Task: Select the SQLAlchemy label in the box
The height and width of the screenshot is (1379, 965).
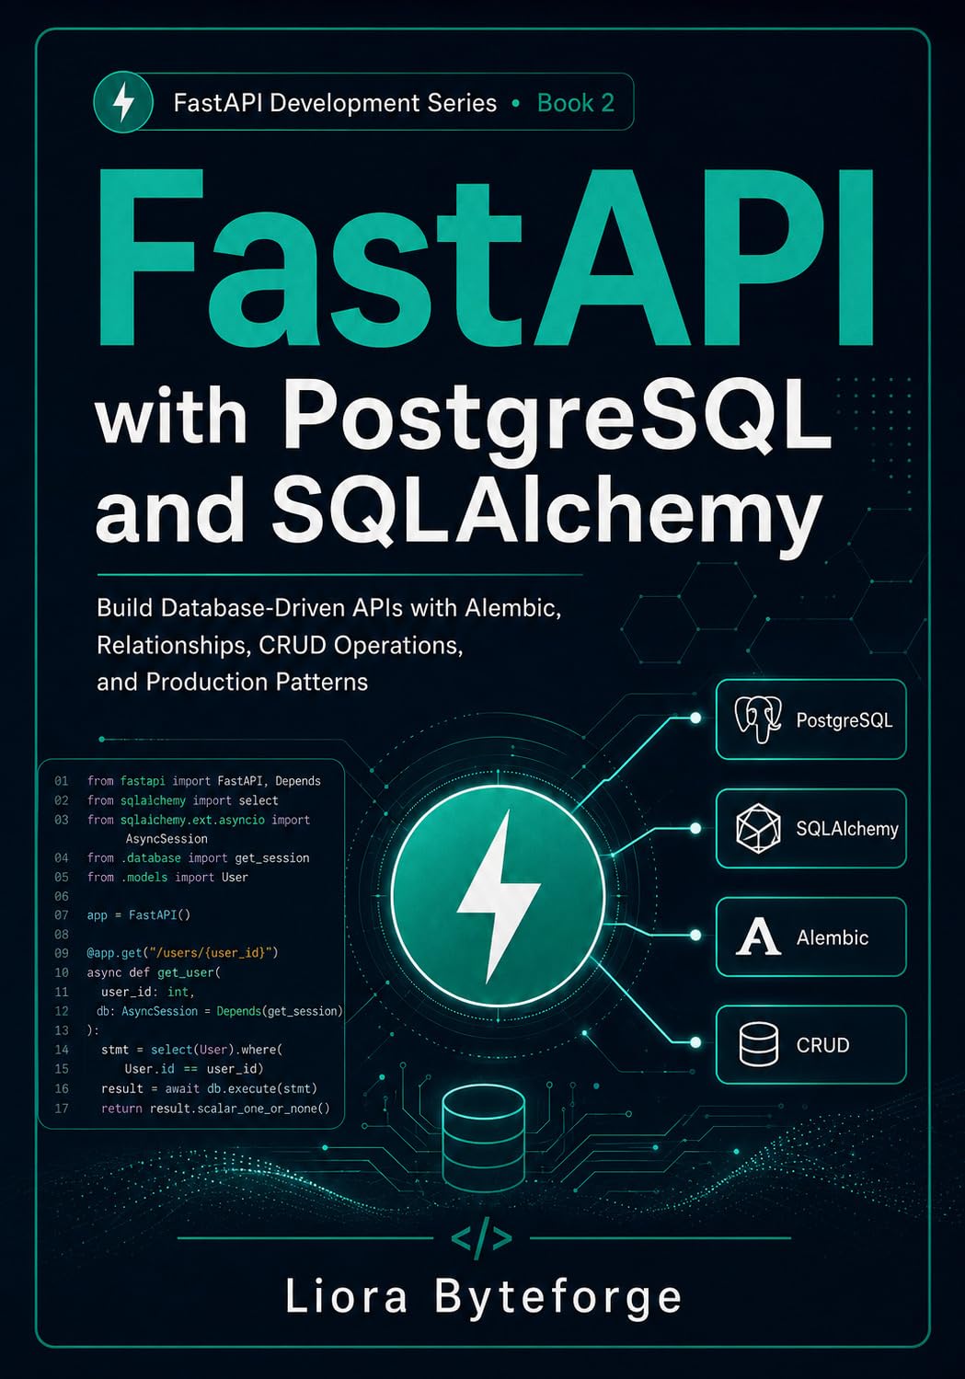Action: (x=846, y=829)
